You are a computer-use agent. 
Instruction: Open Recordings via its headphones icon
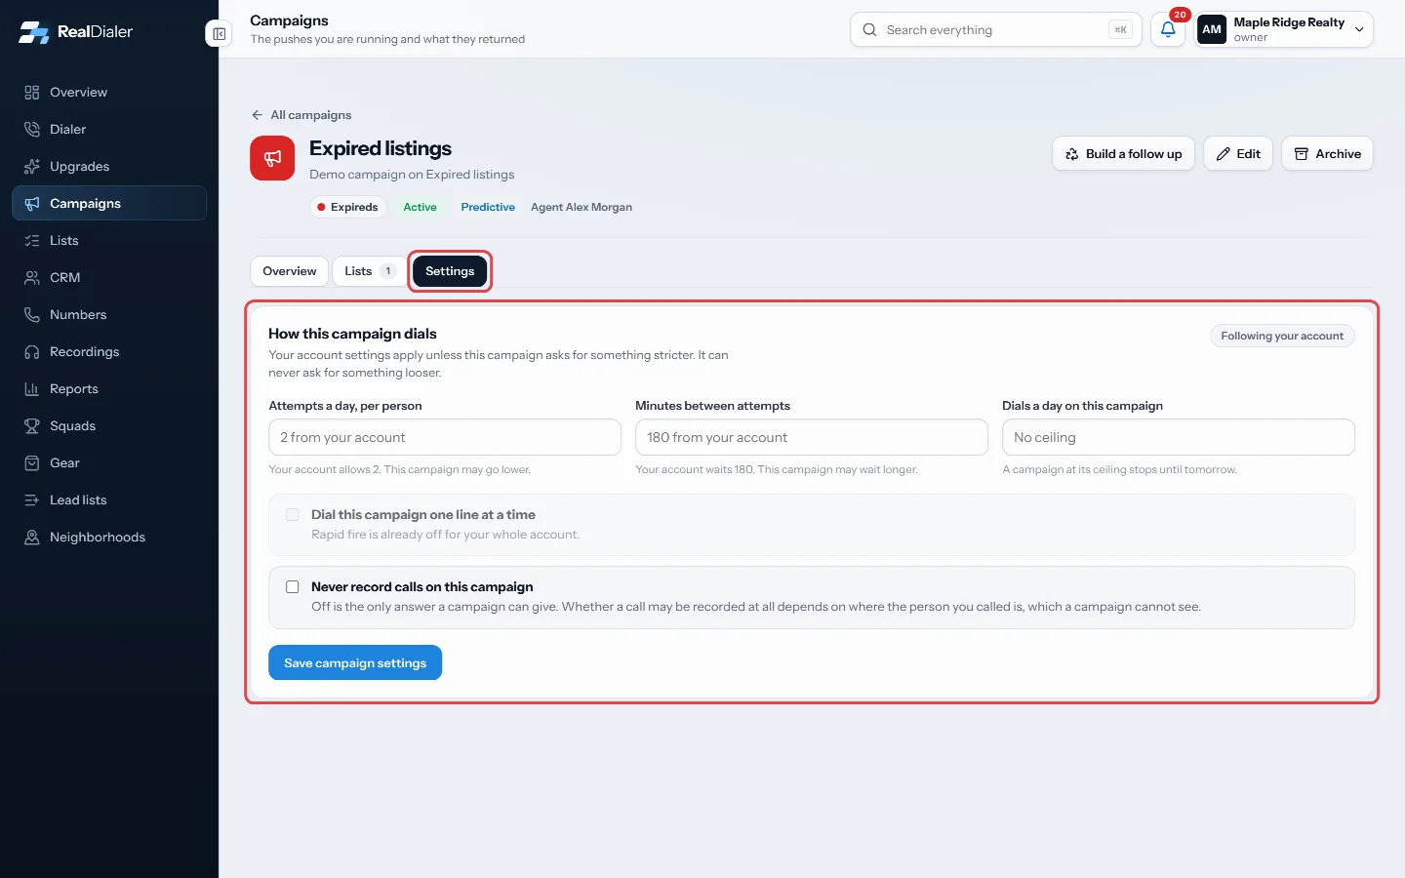tap(32, 352)
